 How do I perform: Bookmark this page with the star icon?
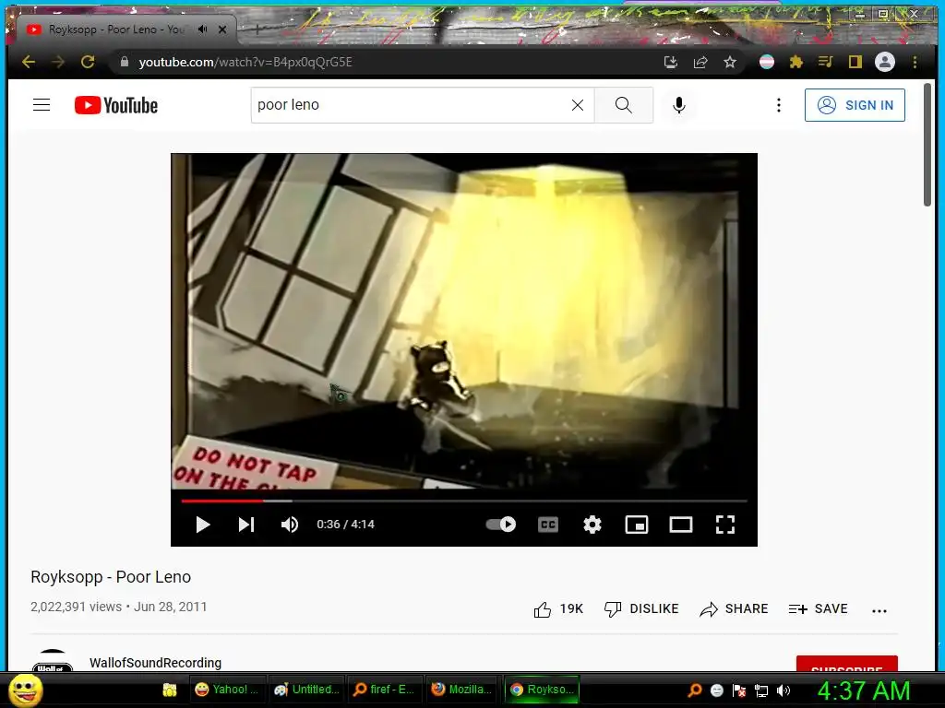point(730,62)
